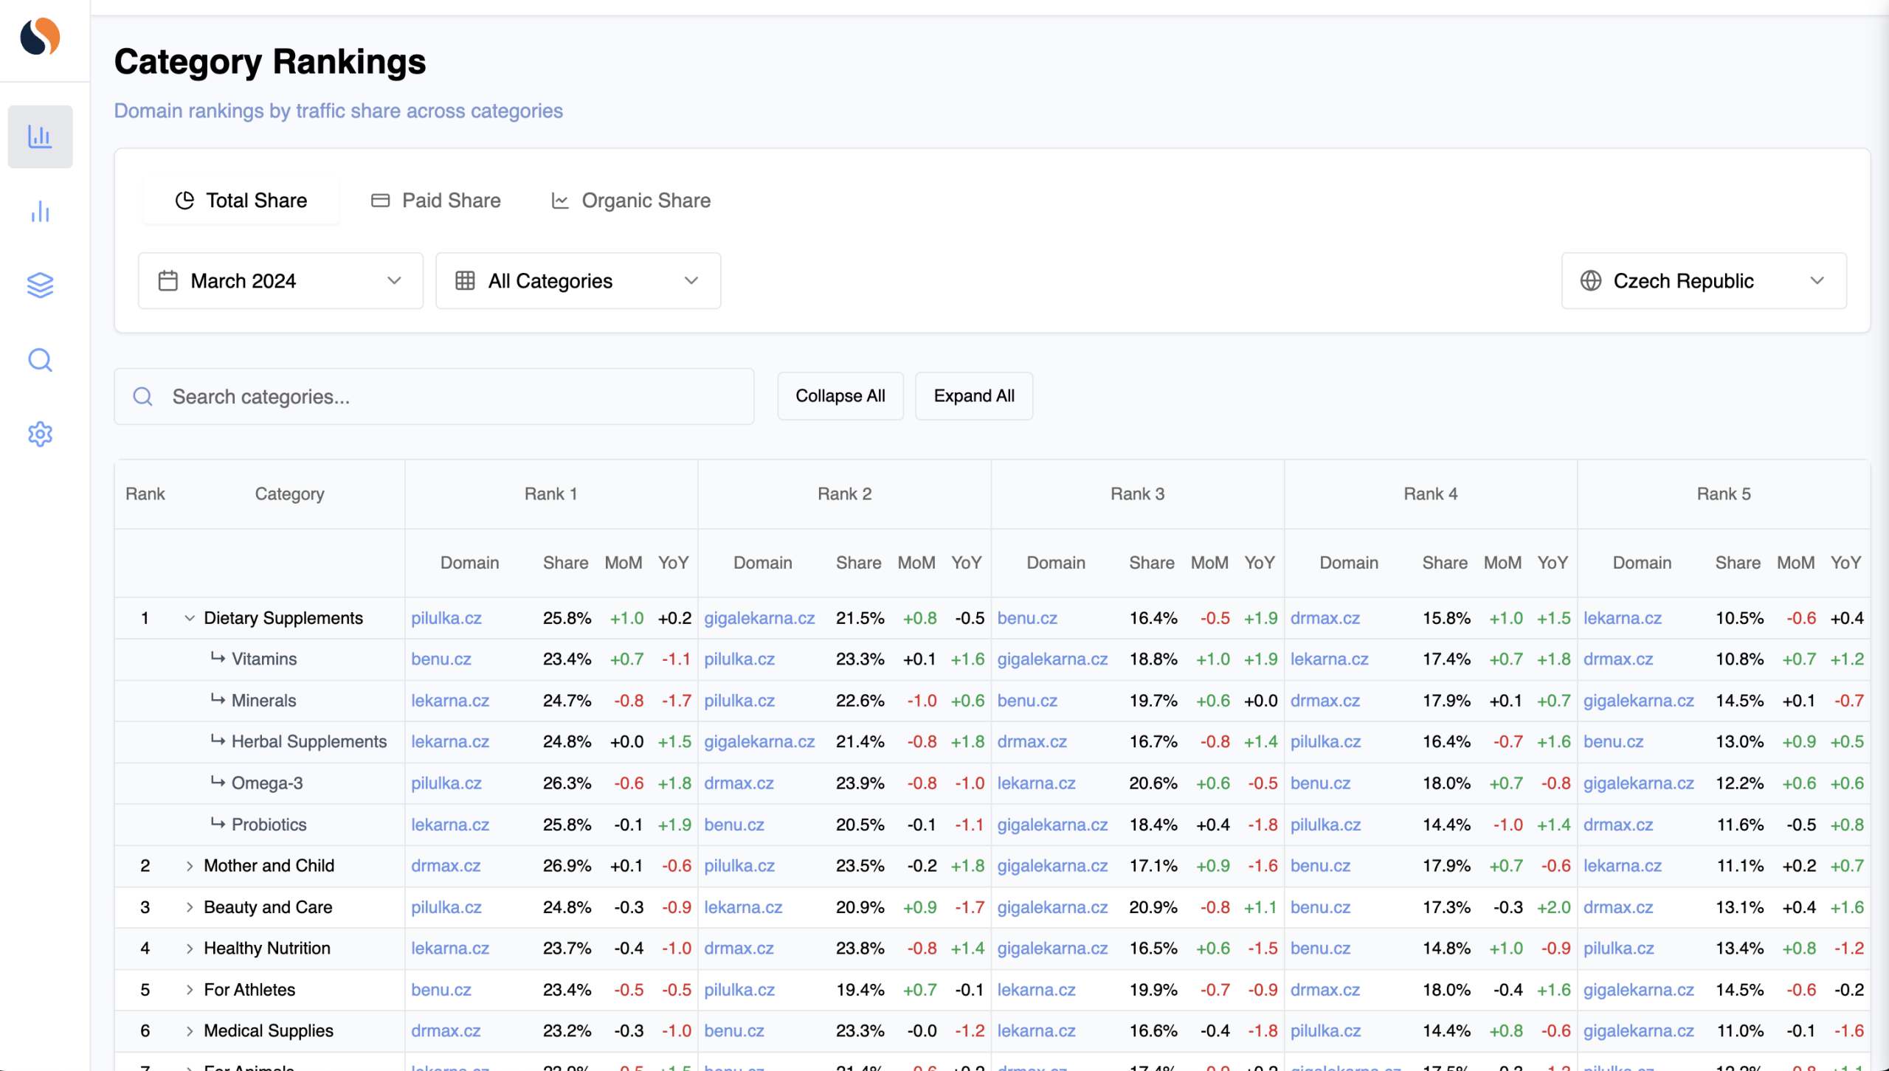
Task: Switch to the Paid Share tab
Action: [x=435, y=201]
